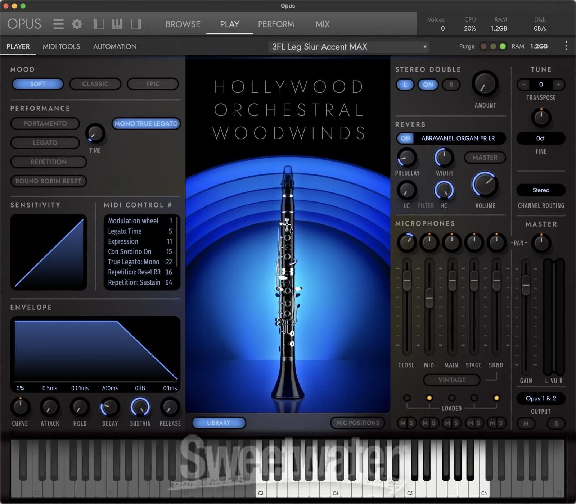Screen dimensions: 576x504
Task: Open the three-dot options menu
Action: coord(566,46)
